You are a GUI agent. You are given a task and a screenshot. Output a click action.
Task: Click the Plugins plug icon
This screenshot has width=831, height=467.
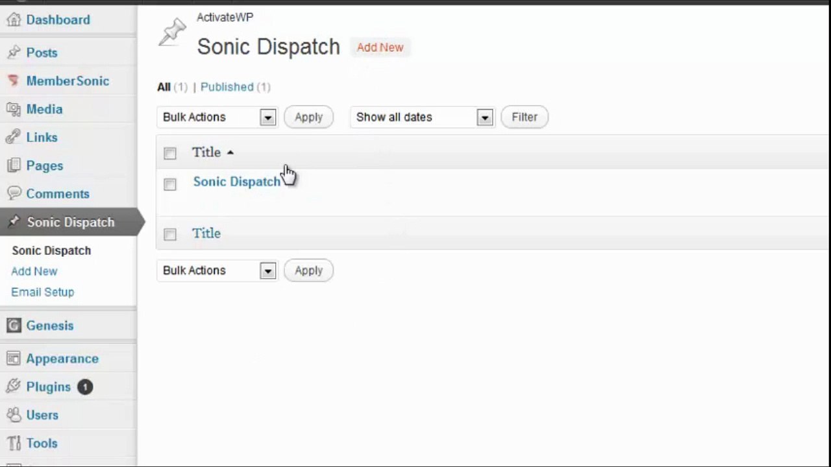click(13, 387)
